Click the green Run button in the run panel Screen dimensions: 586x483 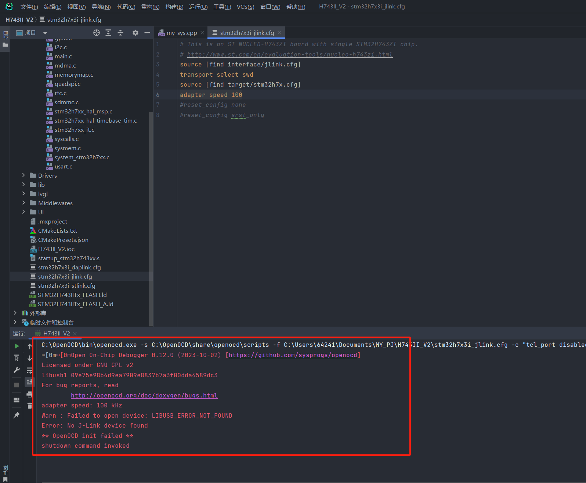pos(17,346)
